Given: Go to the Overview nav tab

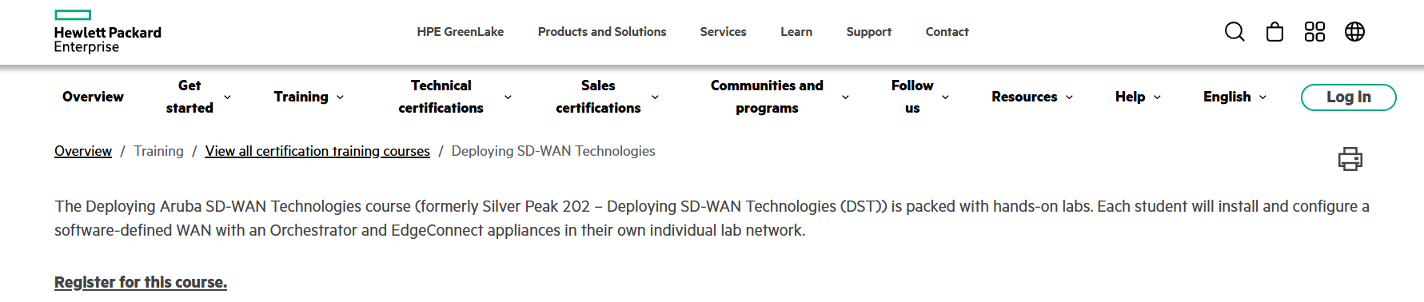Looking at the screenshot, I should click(93, 97).
